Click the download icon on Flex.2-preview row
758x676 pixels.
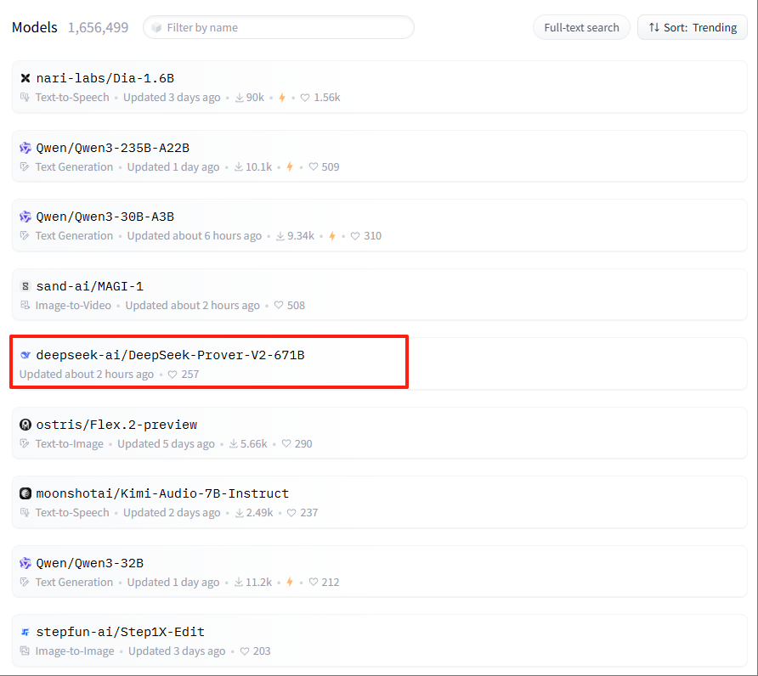234,443
